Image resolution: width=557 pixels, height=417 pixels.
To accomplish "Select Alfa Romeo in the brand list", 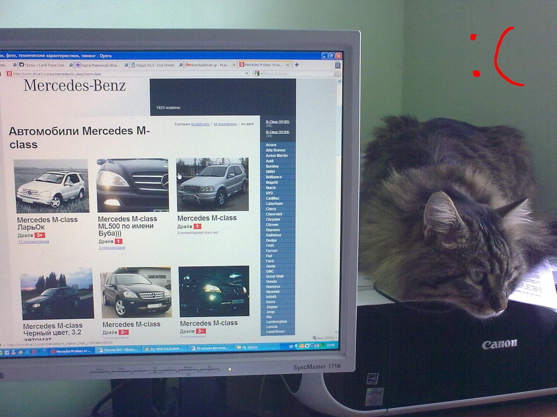I will (x=276, y=150).
